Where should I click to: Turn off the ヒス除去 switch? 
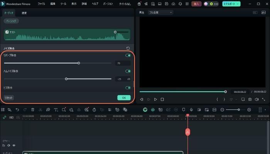(128, 88)
